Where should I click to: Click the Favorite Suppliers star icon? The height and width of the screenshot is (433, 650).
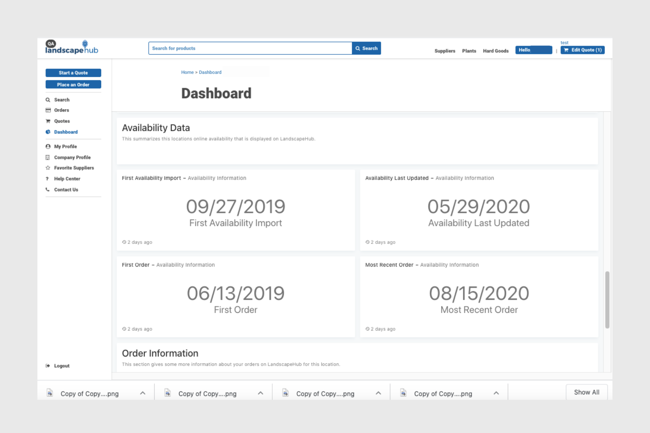tap(48, 168)
